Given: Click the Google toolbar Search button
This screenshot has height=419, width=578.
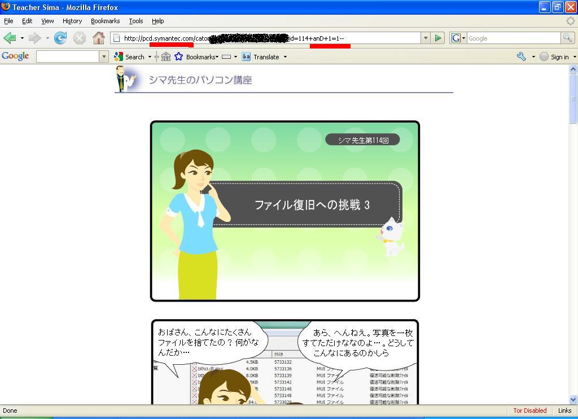Looking at the screenshot, I should pos(129,57).
